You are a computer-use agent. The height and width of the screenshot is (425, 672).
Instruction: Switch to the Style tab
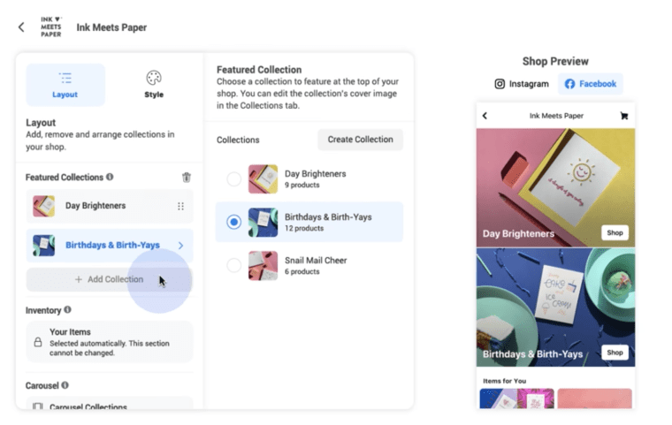(x=154, y=85)
